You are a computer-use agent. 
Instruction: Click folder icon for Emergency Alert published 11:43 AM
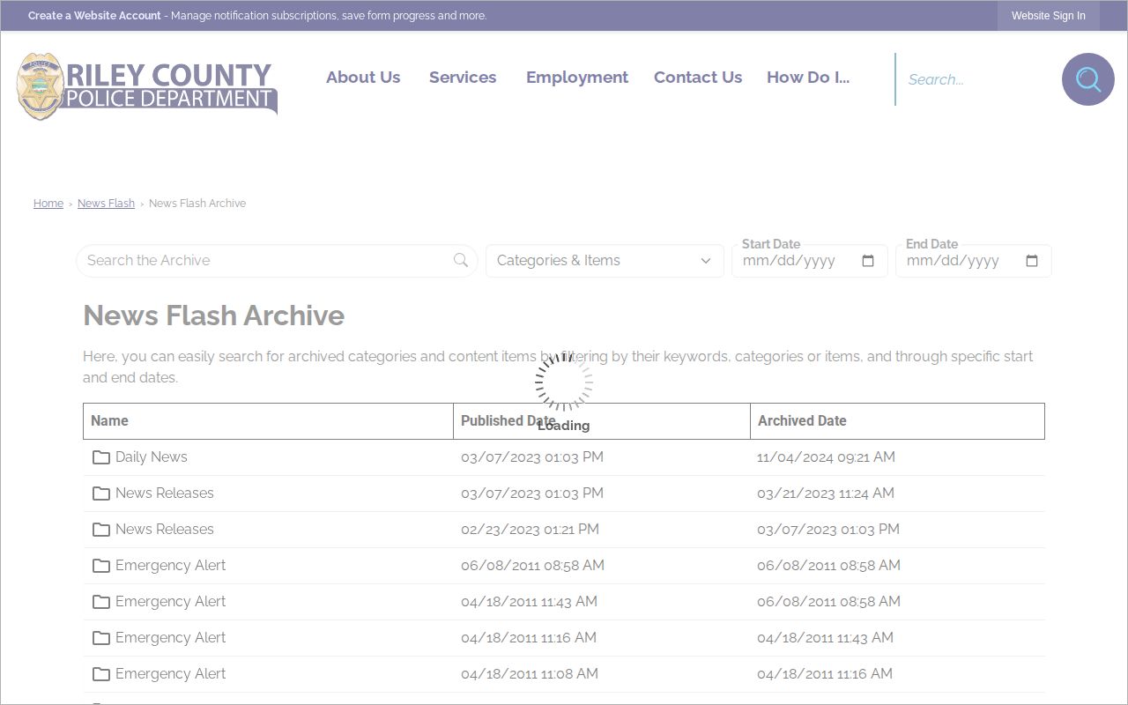101,602
